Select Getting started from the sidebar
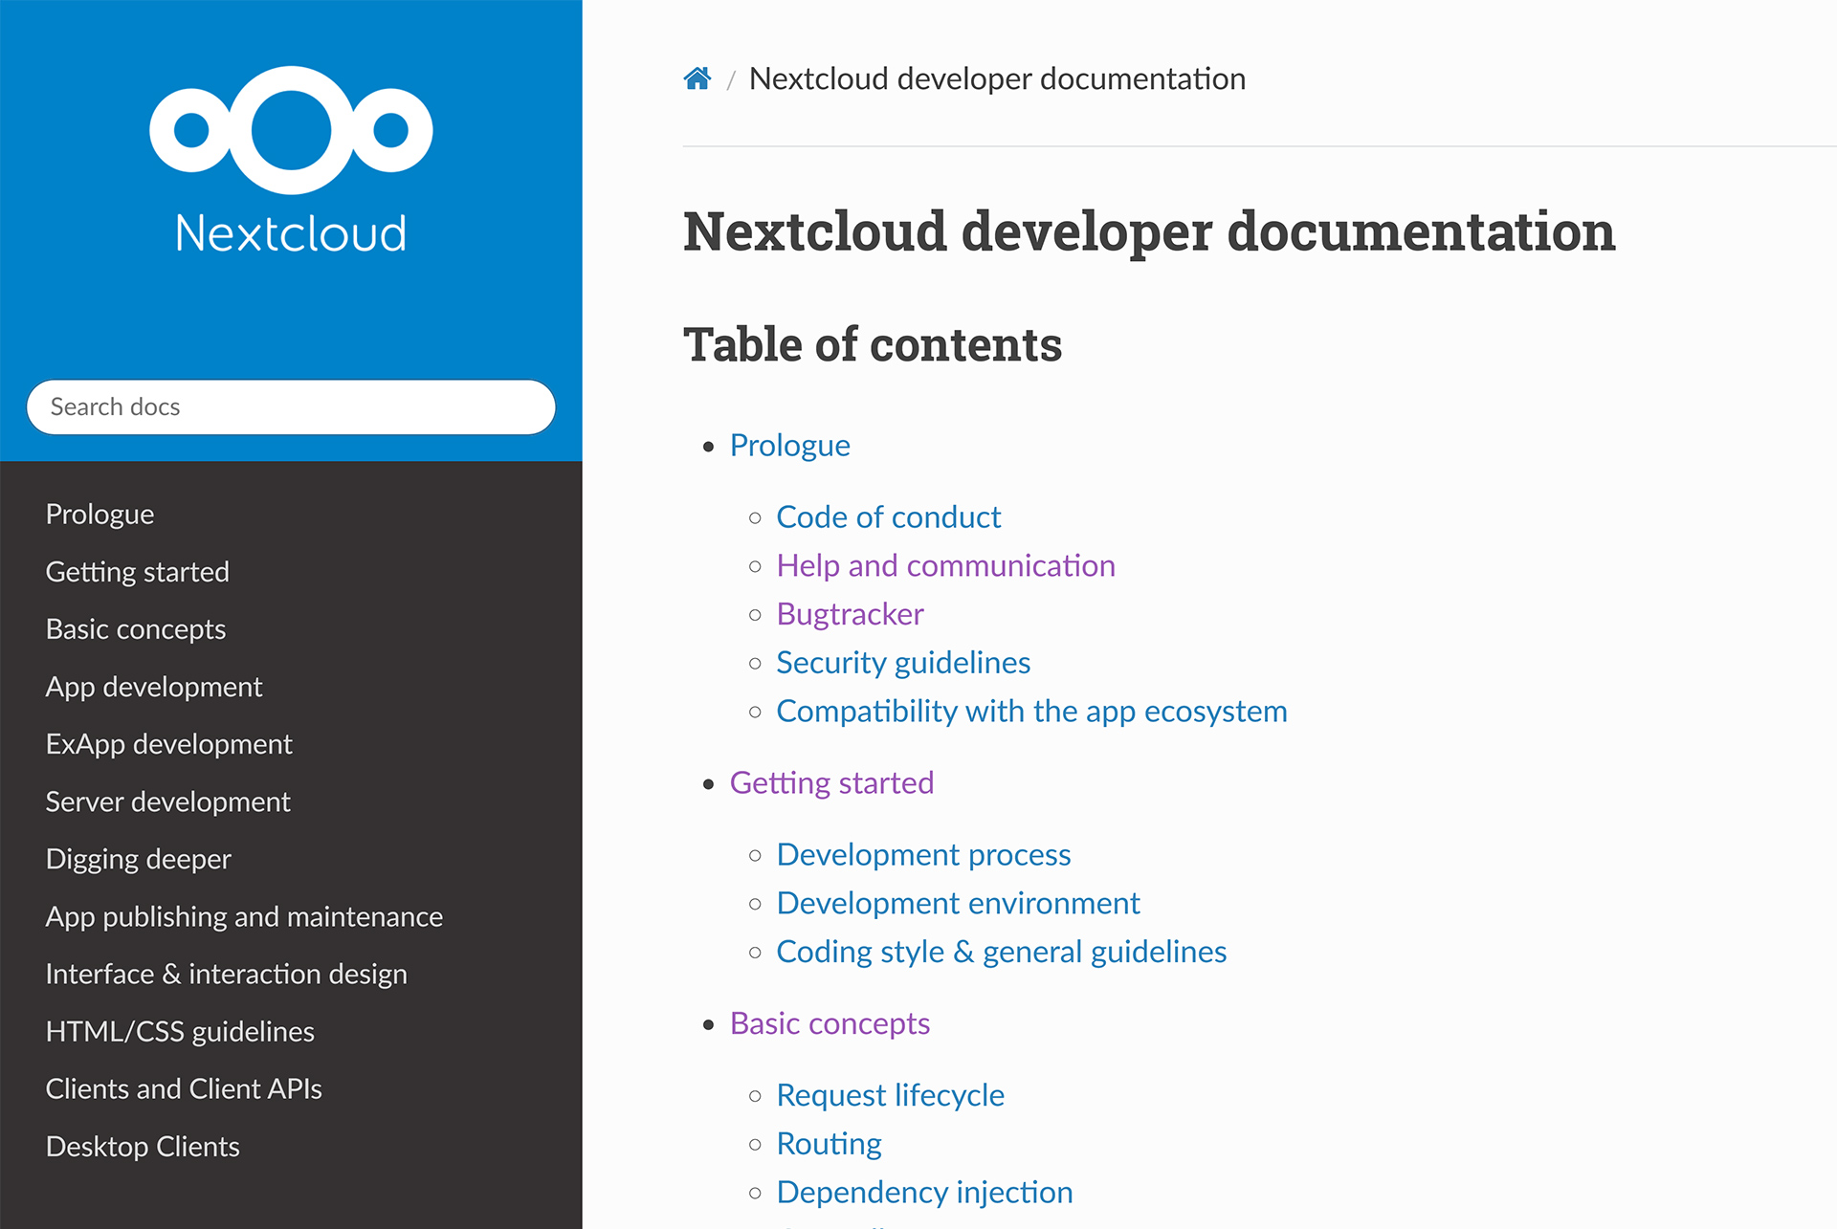The width and height of the screenshot is (1837, 1229). coord(137,571)
